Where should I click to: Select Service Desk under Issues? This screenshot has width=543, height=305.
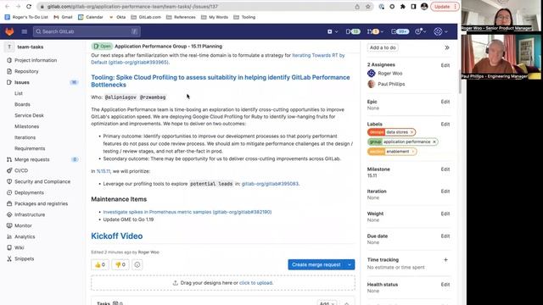[29, 115]
